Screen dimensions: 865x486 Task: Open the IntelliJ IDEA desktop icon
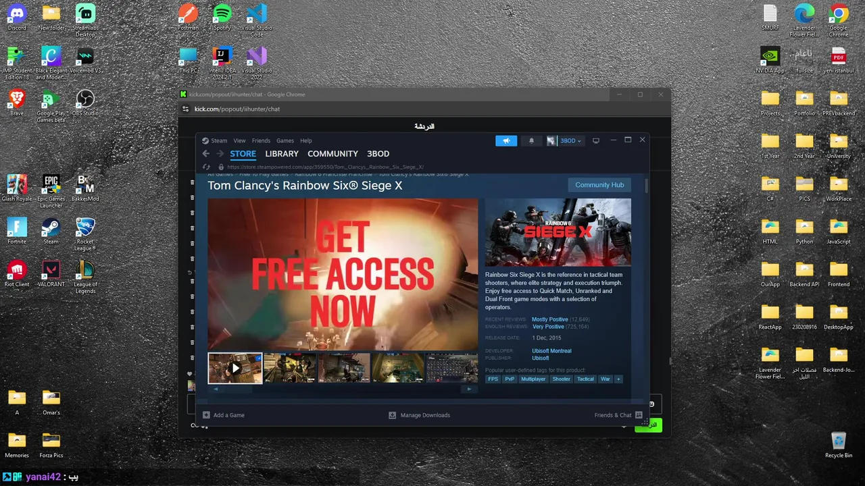coord(222,63)
